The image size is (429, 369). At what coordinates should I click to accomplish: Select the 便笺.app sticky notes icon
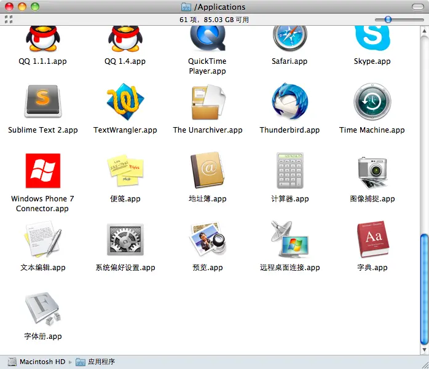pos(125,170)
